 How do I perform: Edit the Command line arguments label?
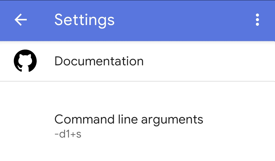click(129, 119)
